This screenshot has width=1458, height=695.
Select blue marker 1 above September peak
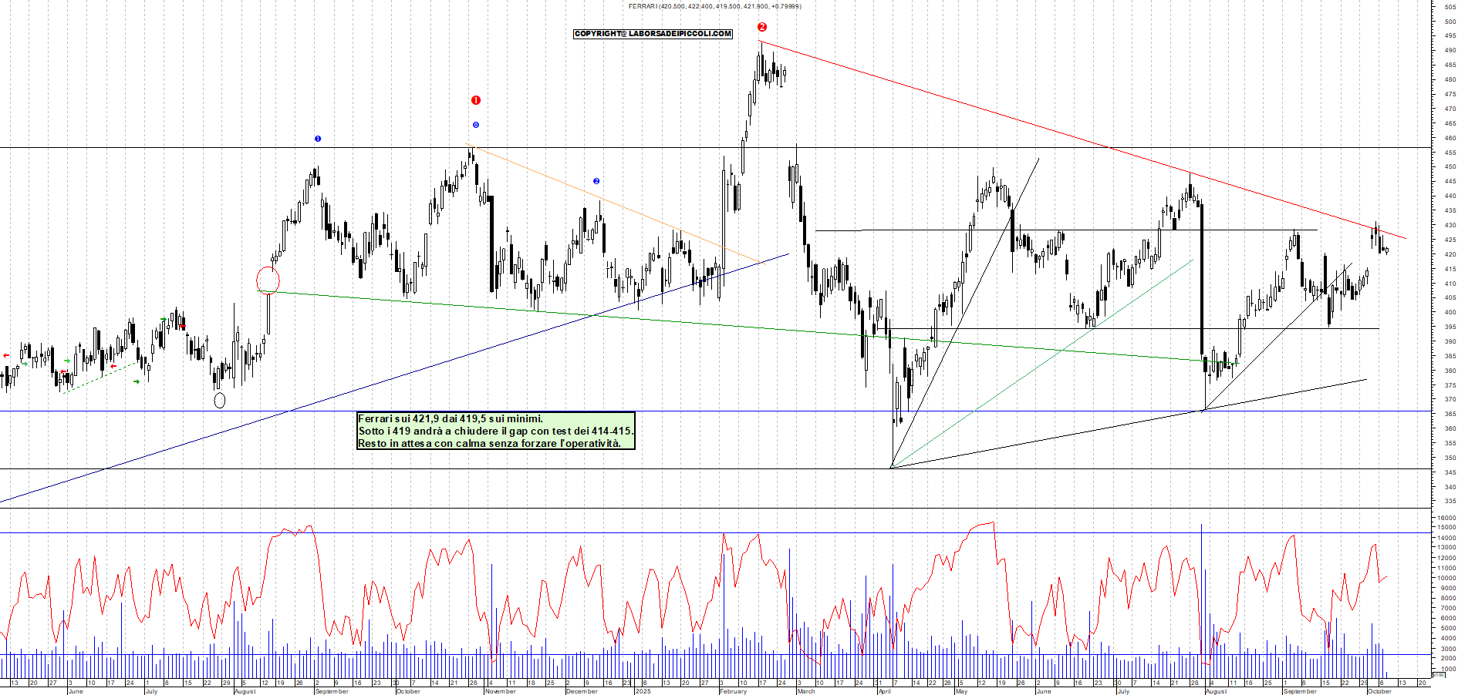[x=318, y=139]
